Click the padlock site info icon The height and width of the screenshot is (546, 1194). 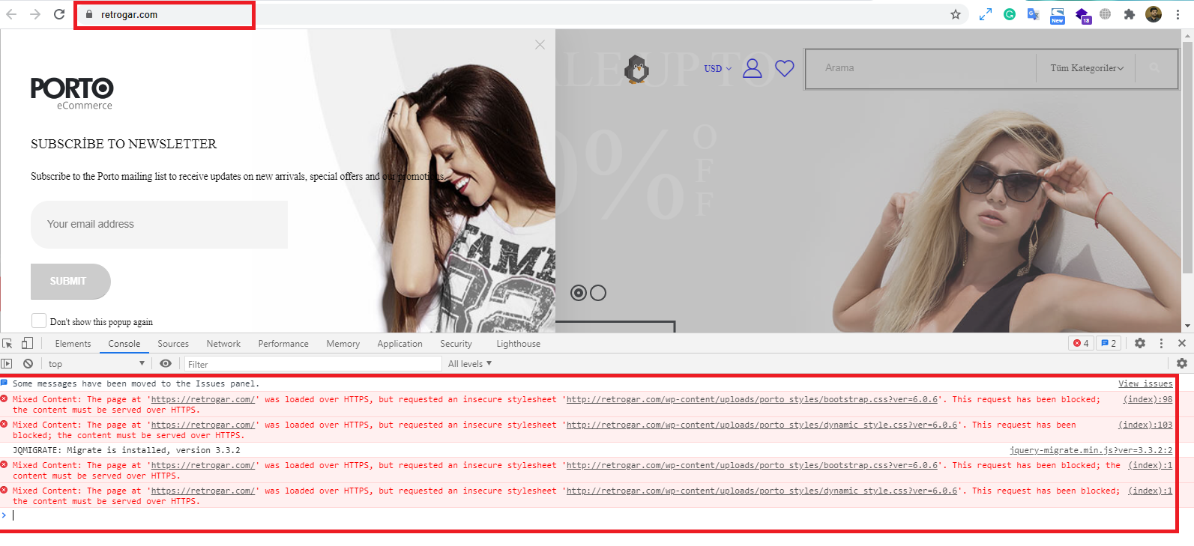[89, 14]
